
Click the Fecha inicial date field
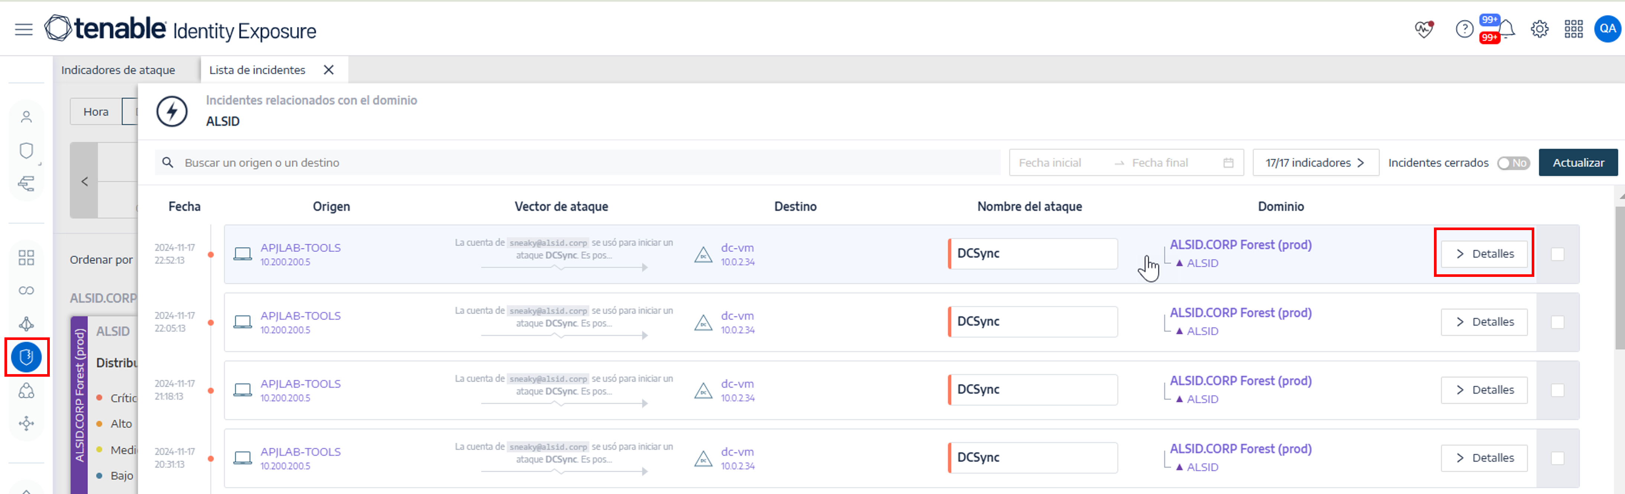(1050, 163)
